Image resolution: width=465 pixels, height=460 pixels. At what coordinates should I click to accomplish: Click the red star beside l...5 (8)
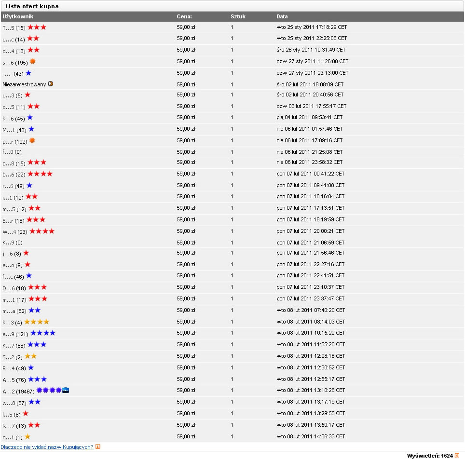26,413
